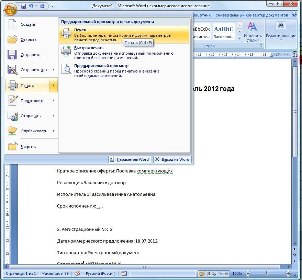Viewport: 302px width, 280px height.
Task: Toggle ruler button above vertical scrollbar
Action: pyautogui.click(x=295, y=55)
